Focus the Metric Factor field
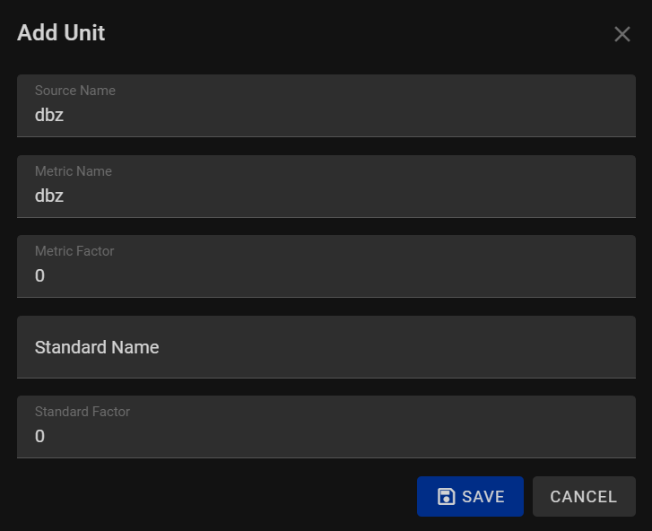Screen dimensions: 652x531 pyautogui.click(x=326, y=266)
